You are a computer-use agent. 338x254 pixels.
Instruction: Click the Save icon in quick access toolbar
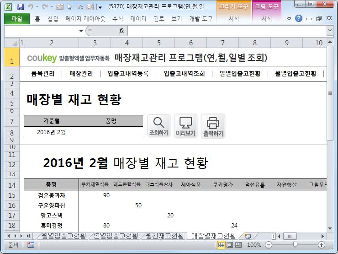[x=21, y=7]
